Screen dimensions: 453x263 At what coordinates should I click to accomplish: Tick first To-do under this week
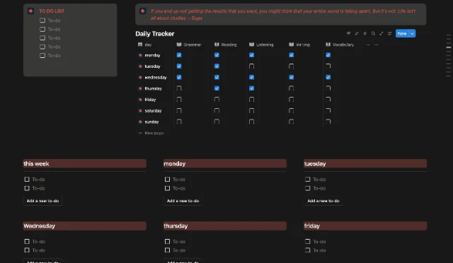point(27,180)
